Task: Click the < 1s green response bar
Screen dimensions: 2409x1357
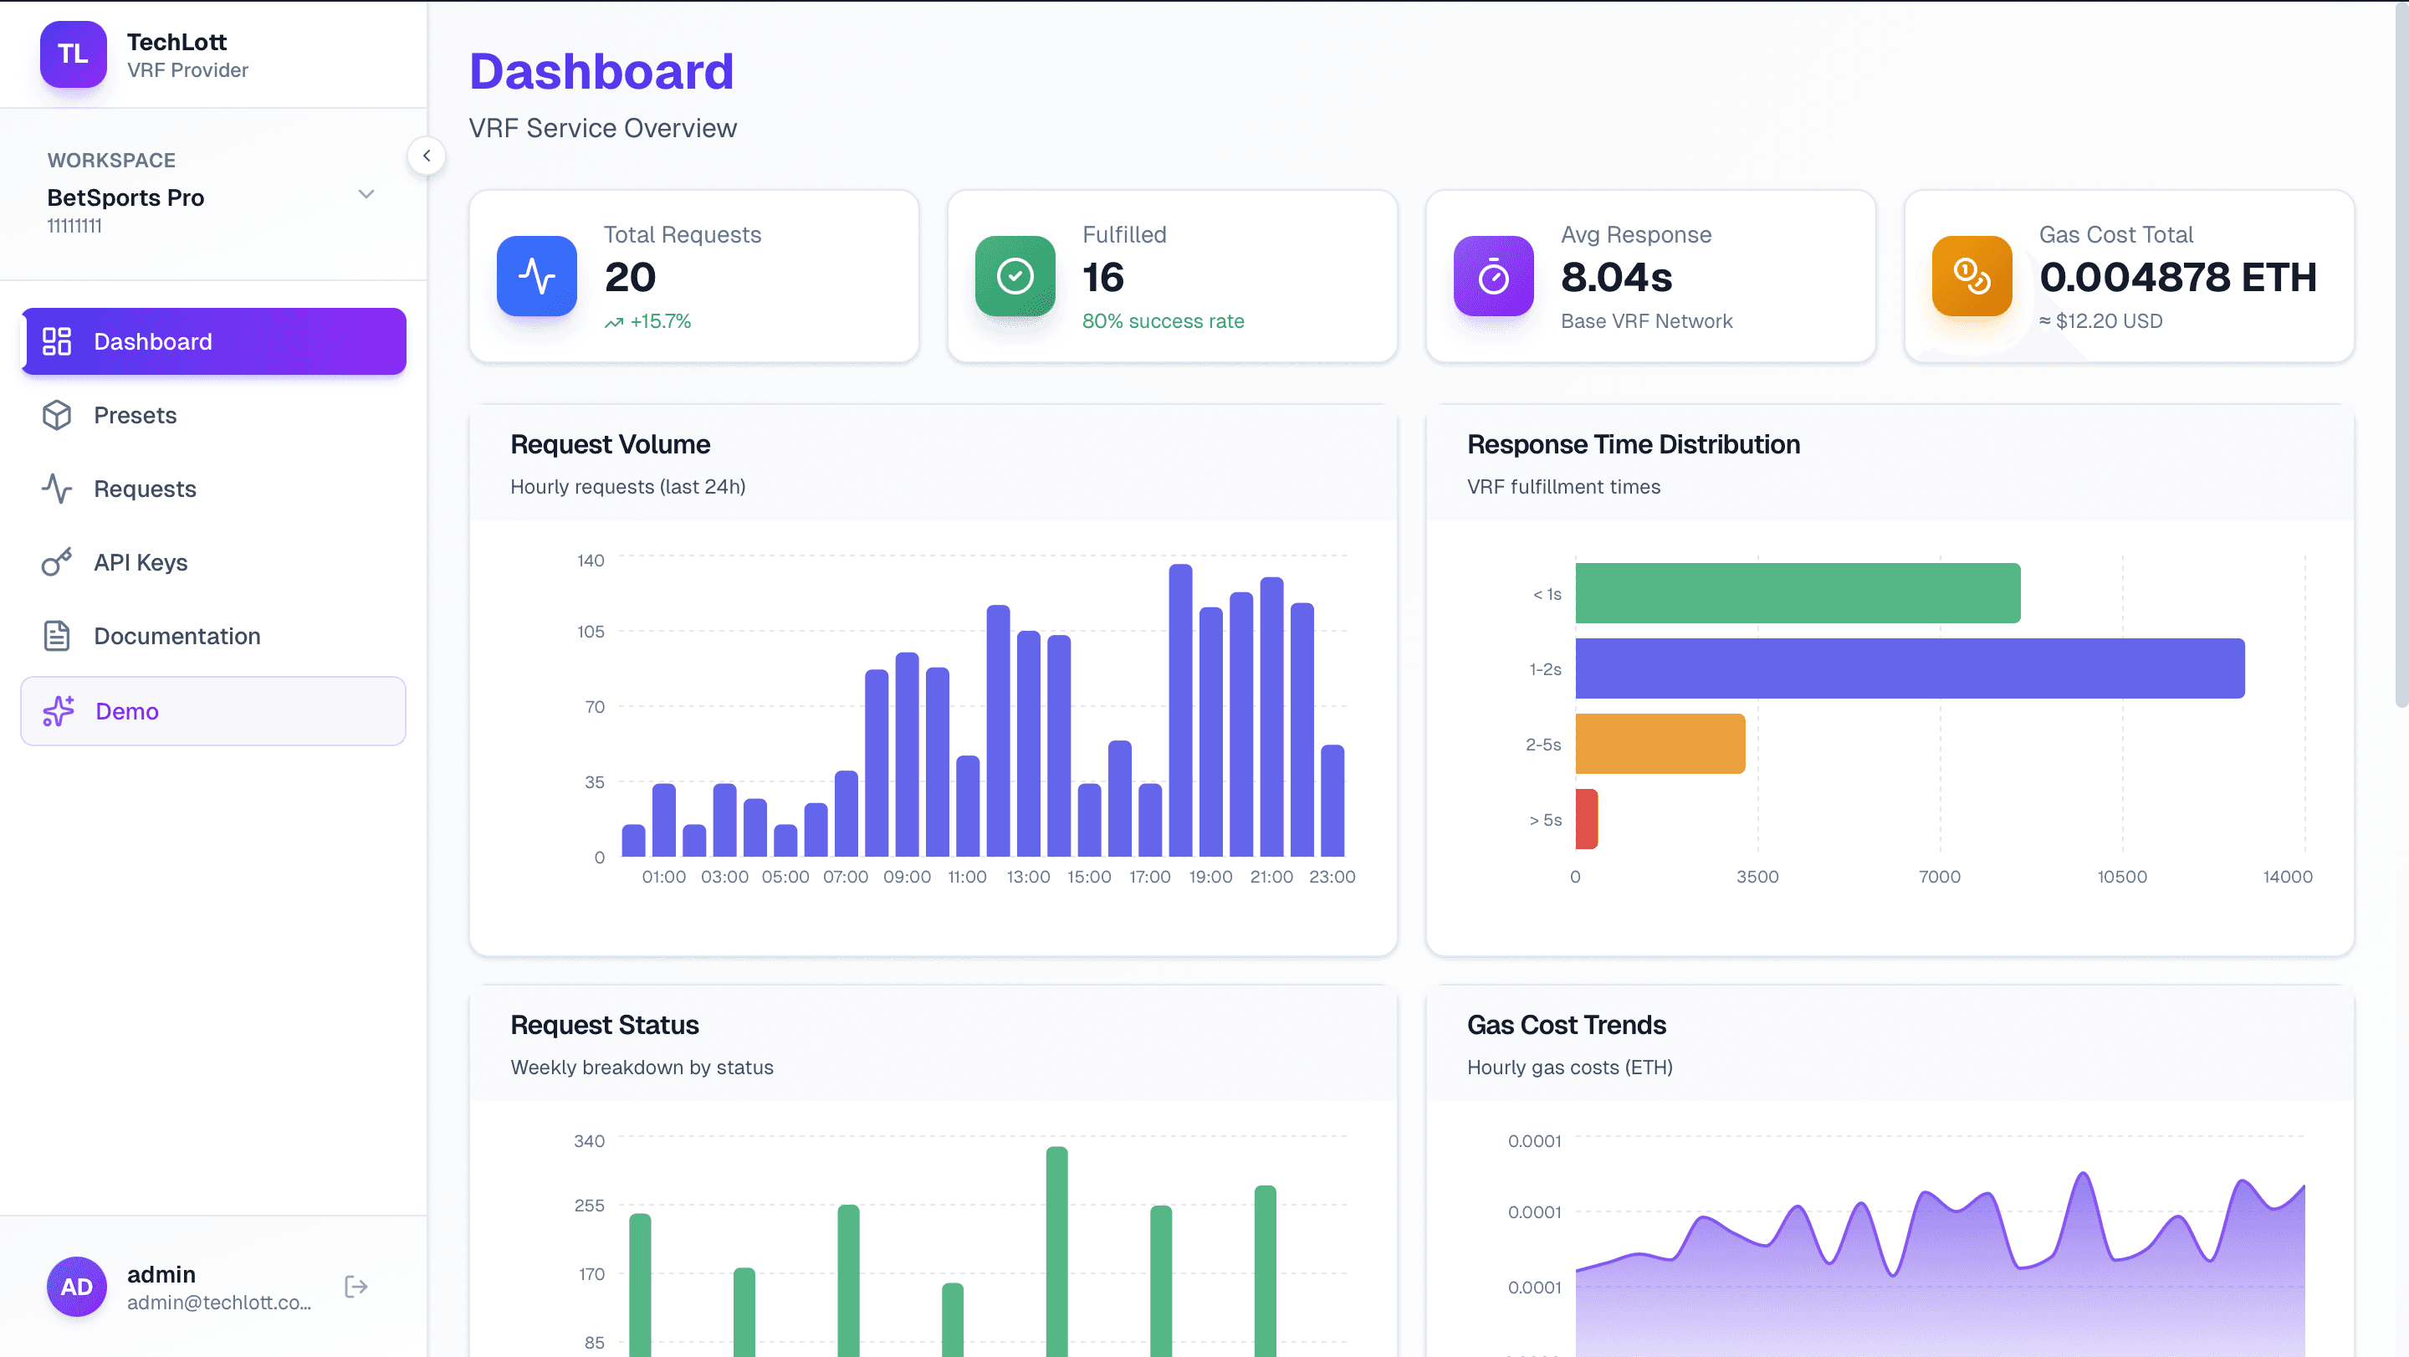Action: (x=1797, y=593)
